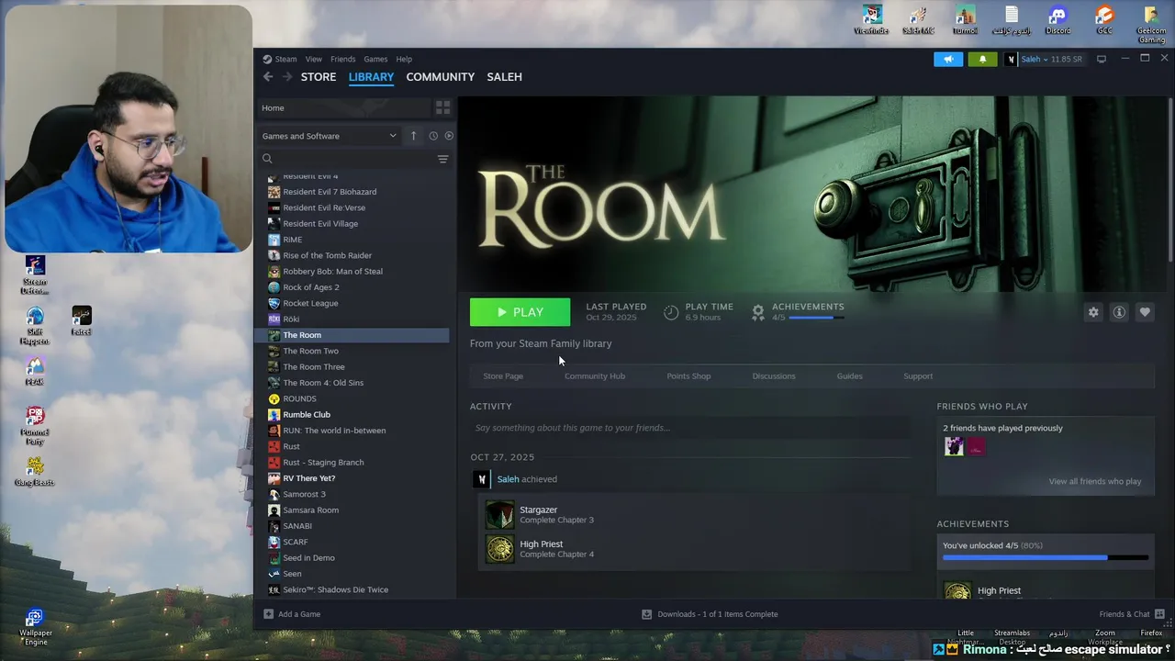Open The Room manage settings gear
The height and width of the screenshot is (661, 1175).
[1093, 312]
